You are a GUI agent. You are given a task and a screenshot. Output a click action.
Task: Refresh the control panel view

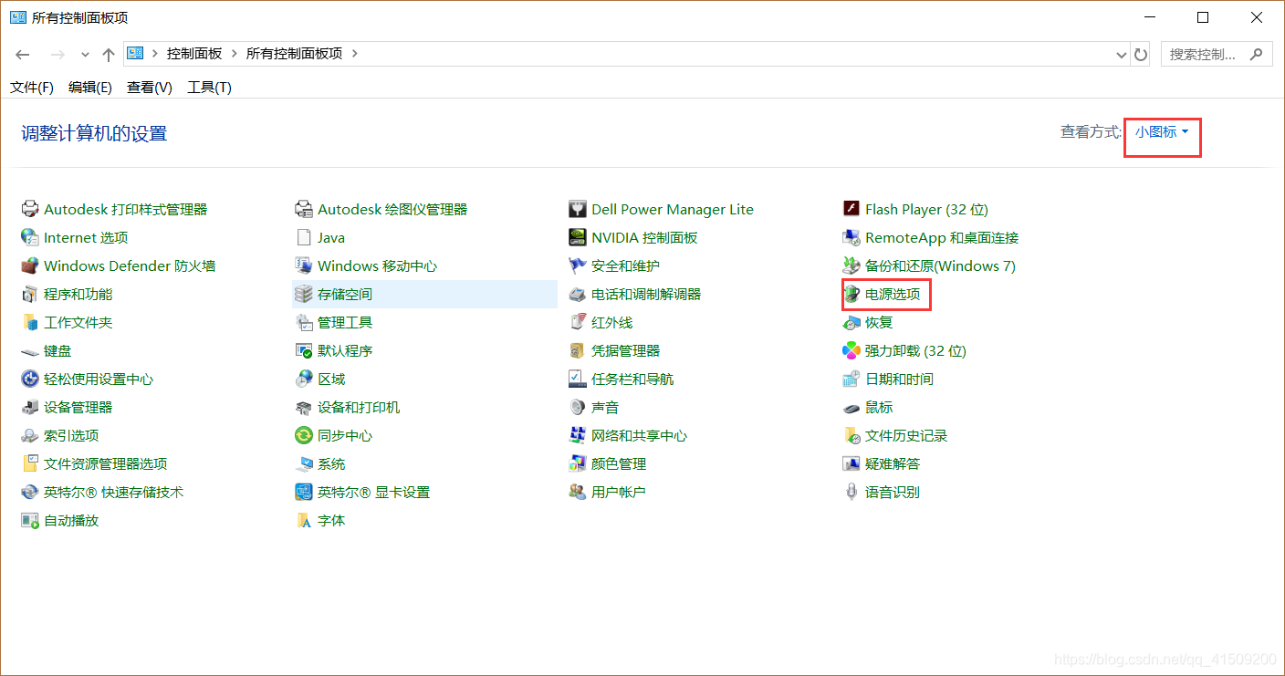point(1141,55)
